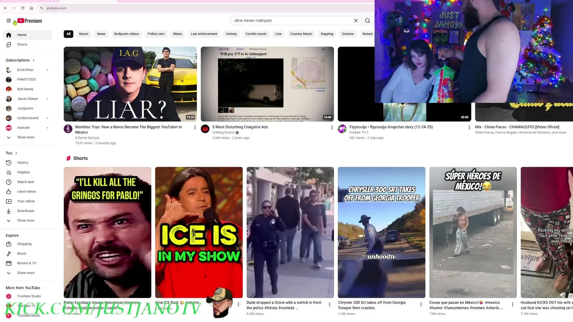Open Downloads in sidebar
This screenshot has width=573, height=322.
(27, 211)
